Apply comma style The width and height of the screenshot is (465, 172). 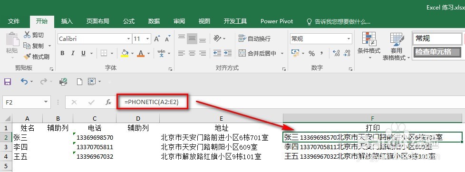click(x=322, y=53)
